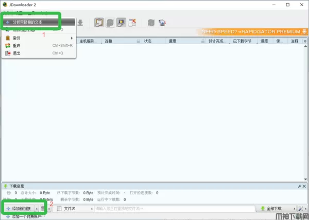Focus the file name search input field

(x=175, y=209)
